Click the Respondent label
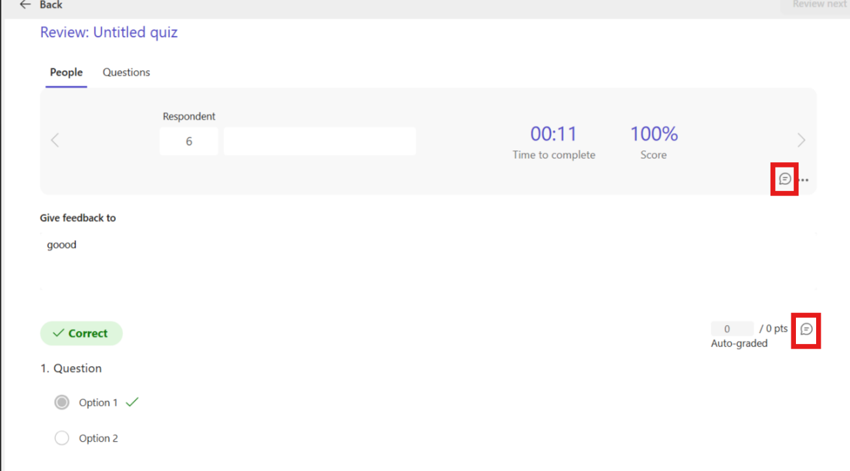 [189, 117]
